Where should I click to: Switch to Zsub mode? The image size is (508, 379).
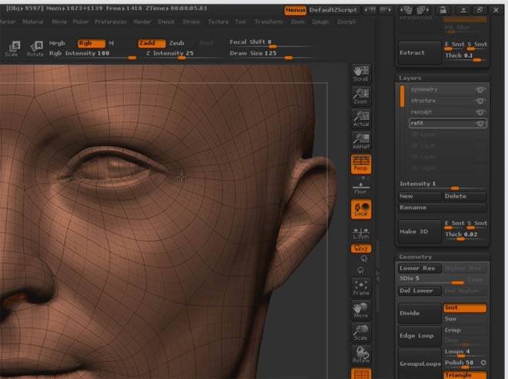point(177,43)
